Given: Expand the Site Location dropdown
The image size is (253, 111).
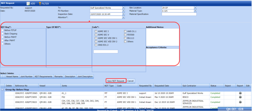Looking at the screenshot, I should click(x=195, y=8).
